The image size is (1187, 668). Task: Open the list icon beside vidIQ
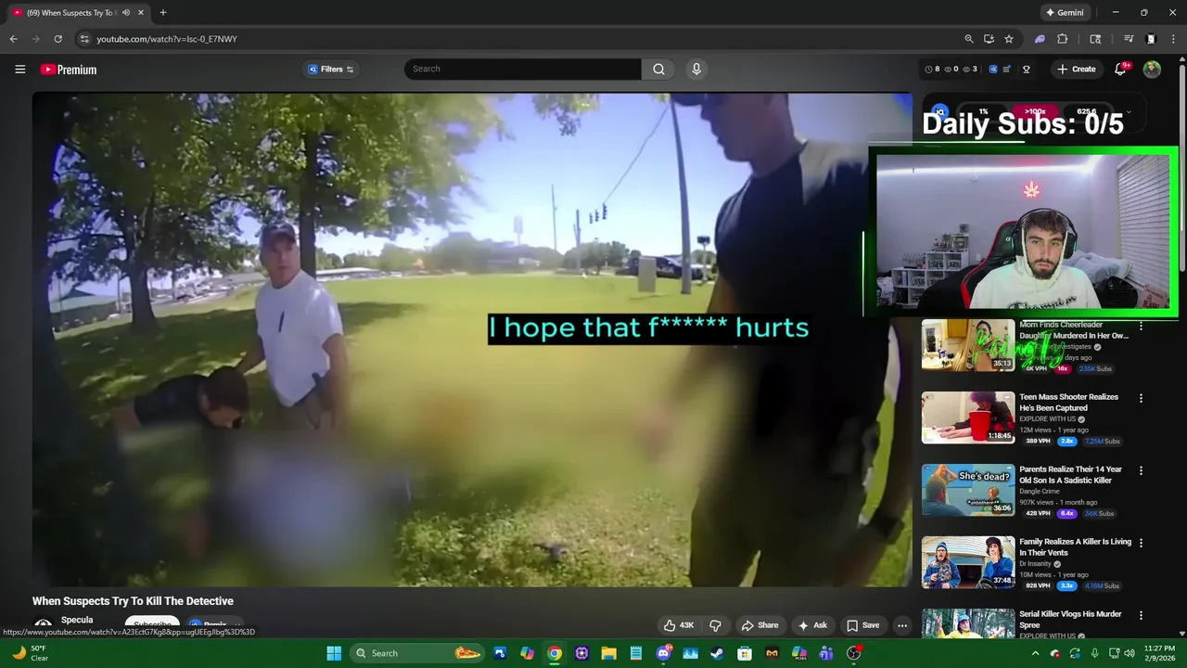click(x=1007, y=70)
